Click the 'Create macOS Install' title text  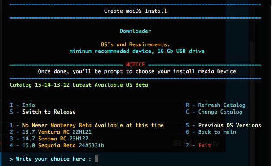135,11
